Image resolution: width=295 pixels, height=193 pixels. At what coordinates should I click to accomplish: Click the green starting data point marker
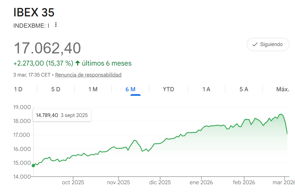[x=33, y=166]
